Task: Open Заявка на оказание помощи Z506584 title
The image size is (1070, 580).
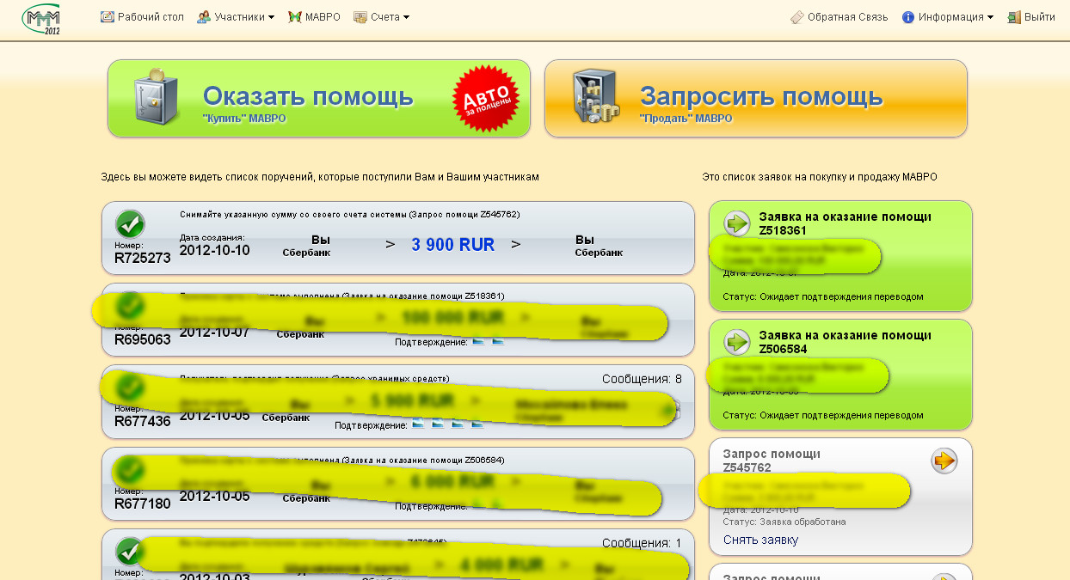Action: coord(845,342)
